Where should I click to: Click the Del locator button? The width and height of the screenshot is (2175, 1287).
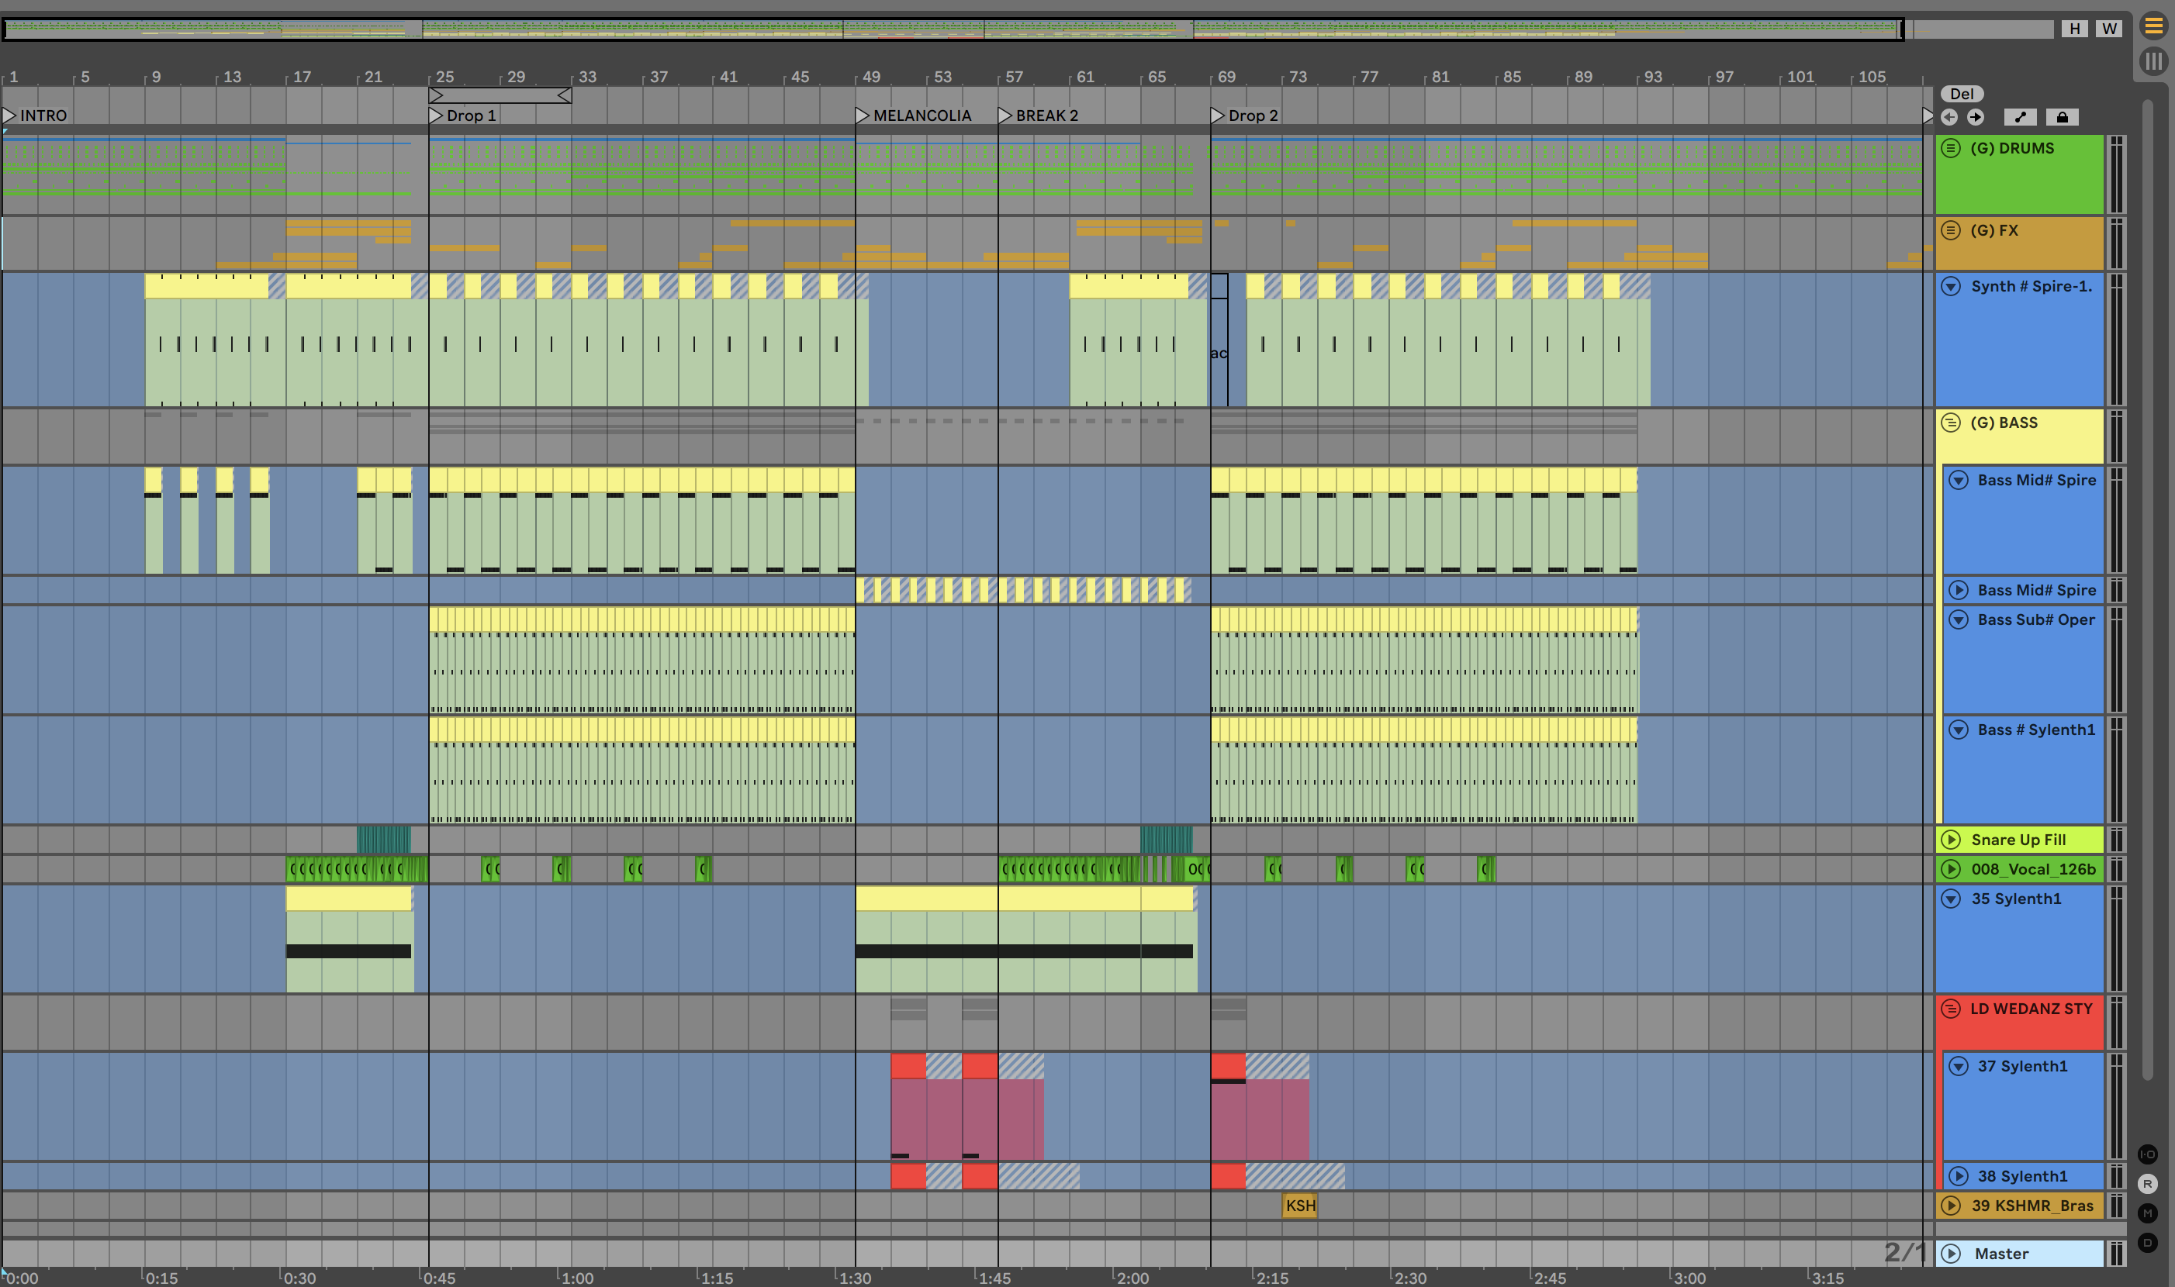1962,94
